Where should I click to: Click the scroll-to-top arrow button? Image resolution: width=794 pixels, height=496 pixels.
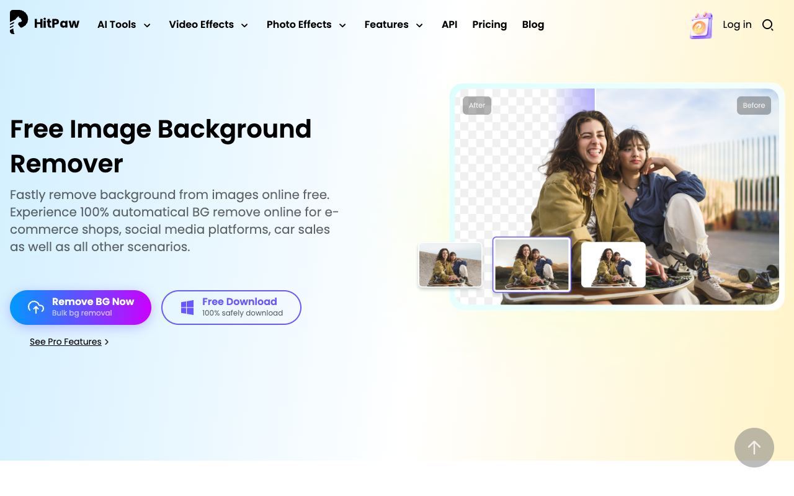pos(754,448)
